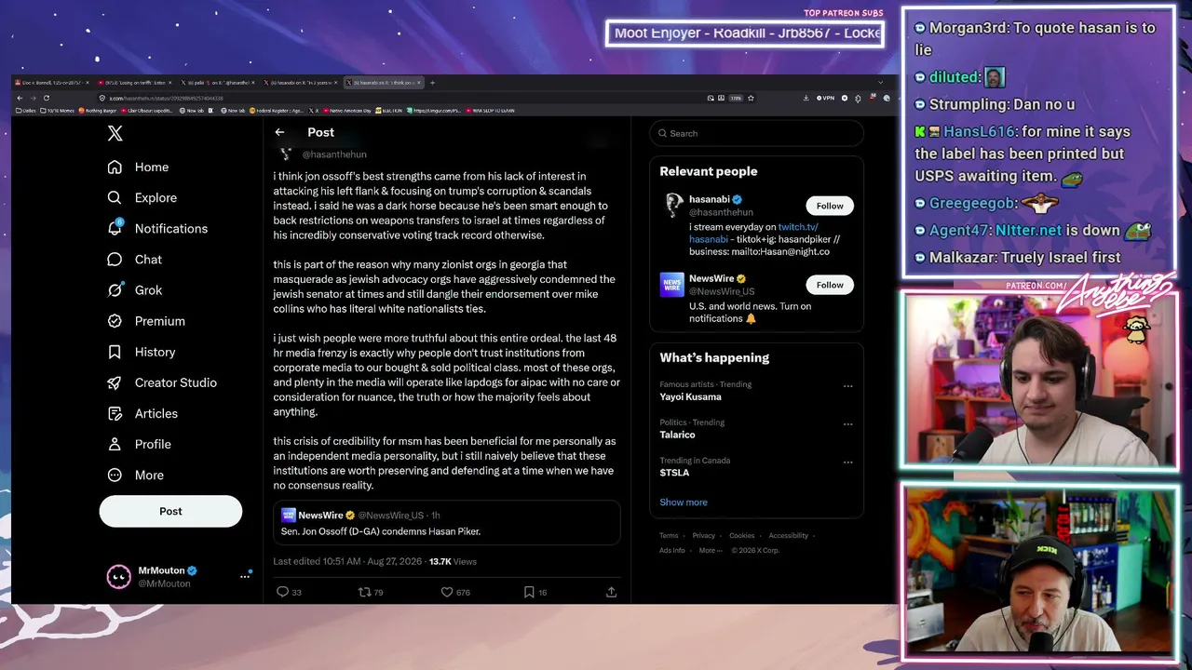The width and height of the screenshot is (1192, 670).
Task: Reload the page in the browser toolbar
Action: pos(46,98)
